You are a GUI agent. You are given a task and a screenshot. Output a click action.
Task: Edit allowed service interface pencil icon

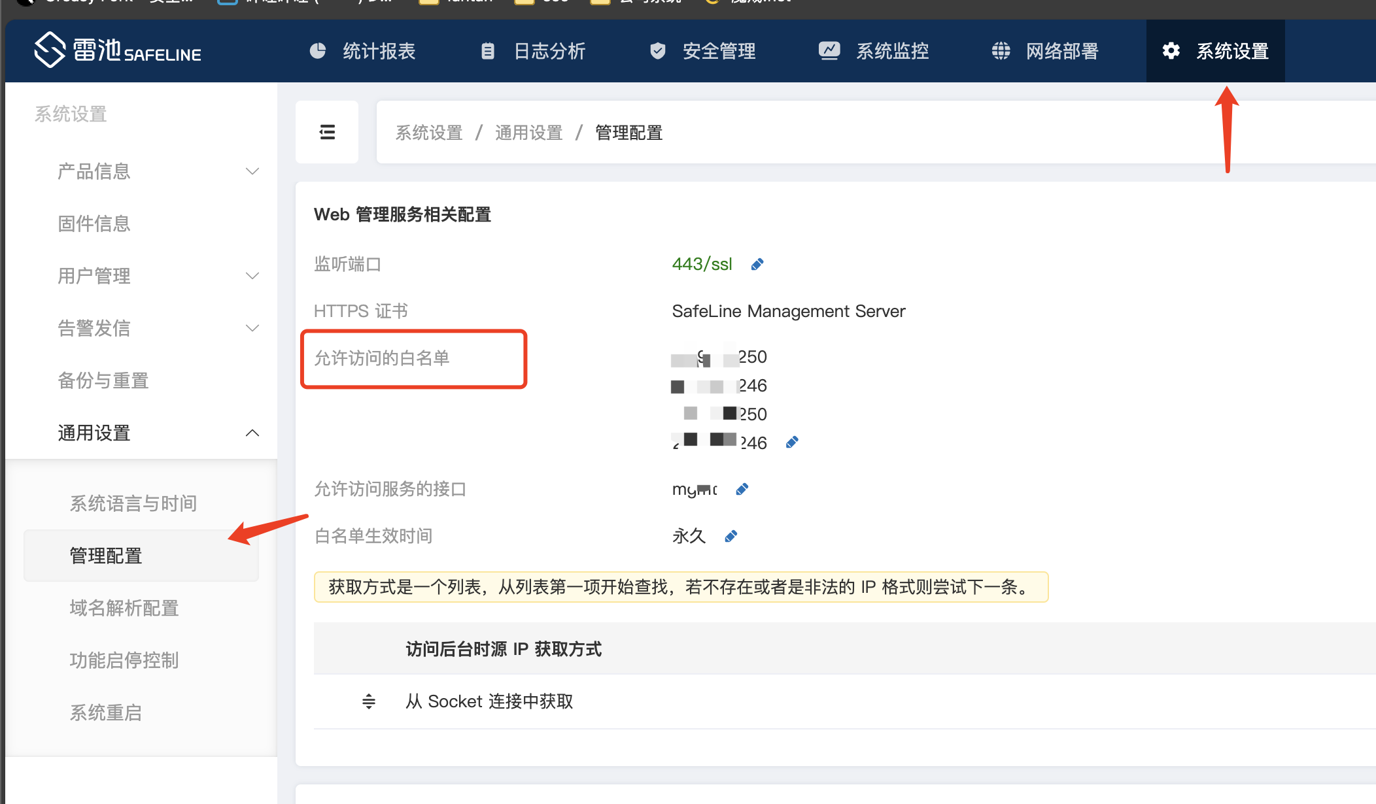(742, 489)
